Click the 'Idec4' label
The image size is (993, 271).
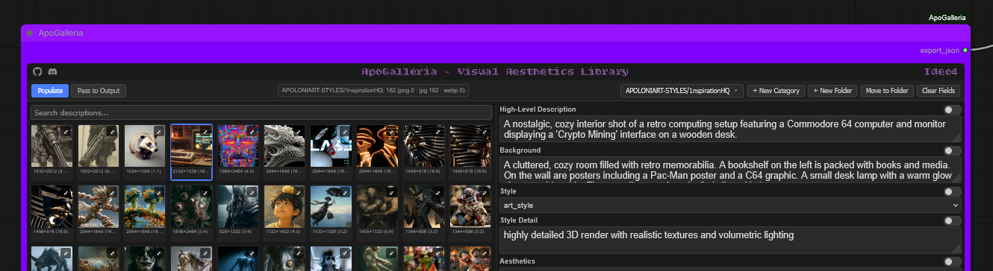coord(941,71)
